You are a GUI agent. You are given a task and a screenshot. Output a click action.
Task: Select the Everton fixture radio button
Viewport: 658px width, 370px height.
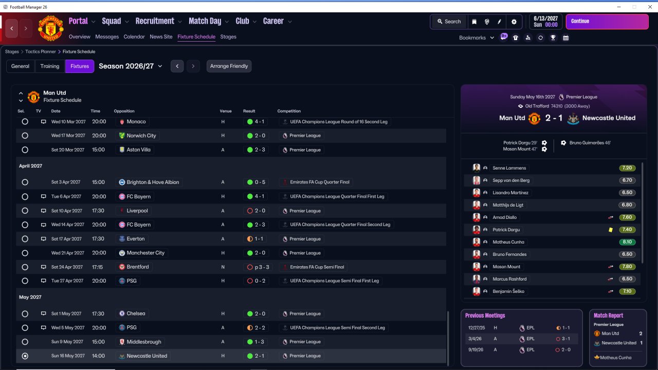pyautogui.click(x=25, y=239)
